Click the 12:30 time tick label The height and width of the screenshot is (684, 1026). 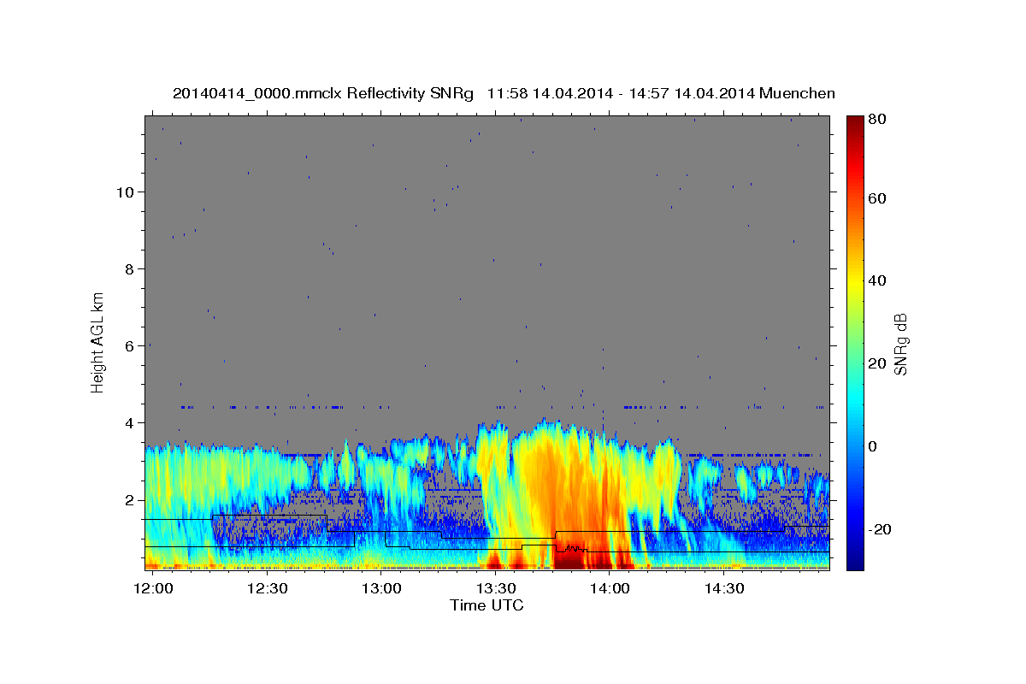coord(267,588)
